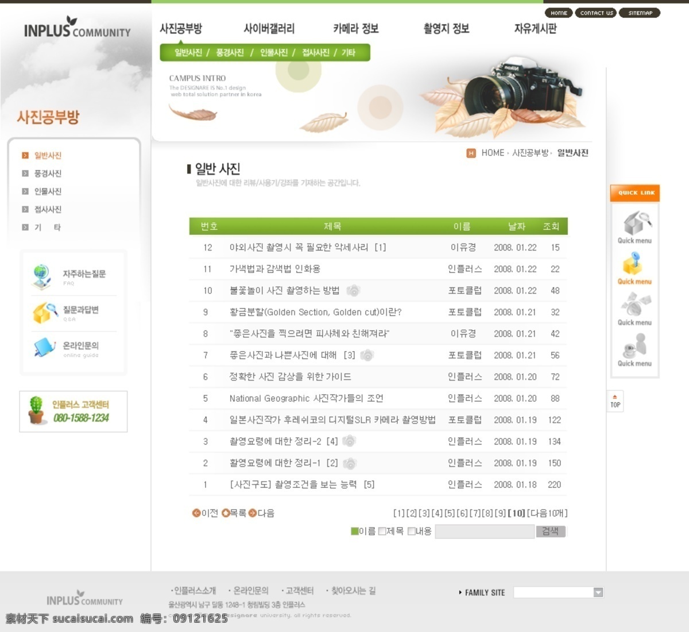The image size is (689, 632).
Task: Click the CONTACT US pill button
Action: click(x=596, y=13)
